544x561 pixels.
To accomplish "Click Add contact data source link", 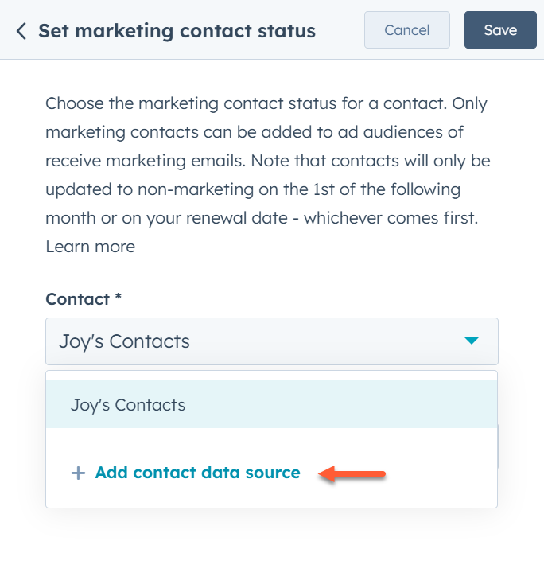I will 197,473.
